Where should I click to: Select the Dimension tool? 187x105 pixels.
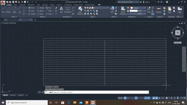[x=67, y=10]
